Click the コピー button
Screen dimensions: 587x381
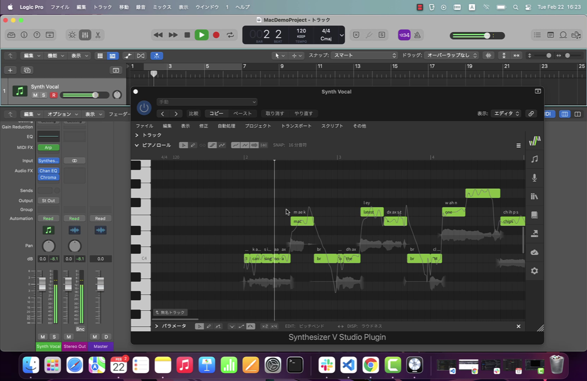click(216, 113)
